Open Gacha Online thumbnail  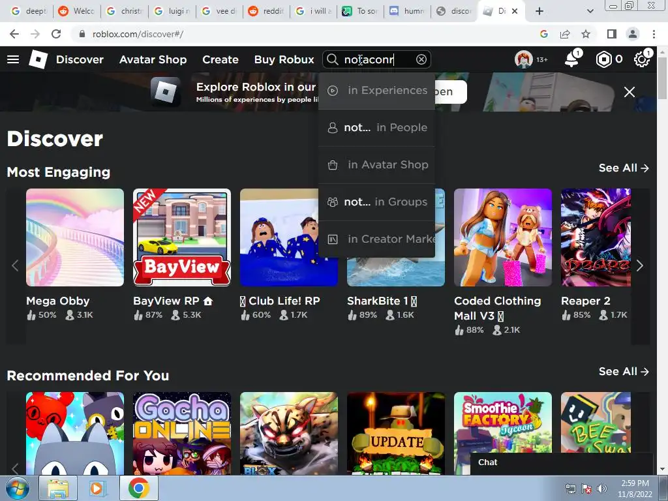tap(182, 433)
